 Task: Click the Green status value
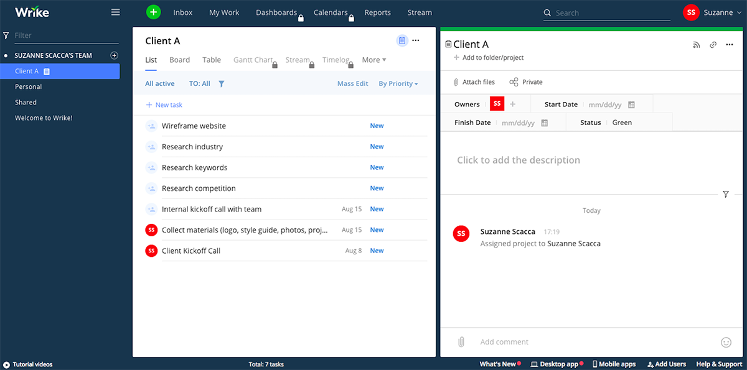pyautogui.click(x=622, y=123)
